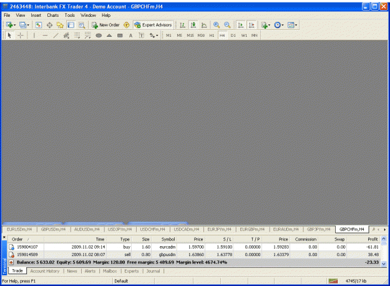Toggle the Market Watch window icon
This screenshot has height=286, width=390.
pos(39,25)
